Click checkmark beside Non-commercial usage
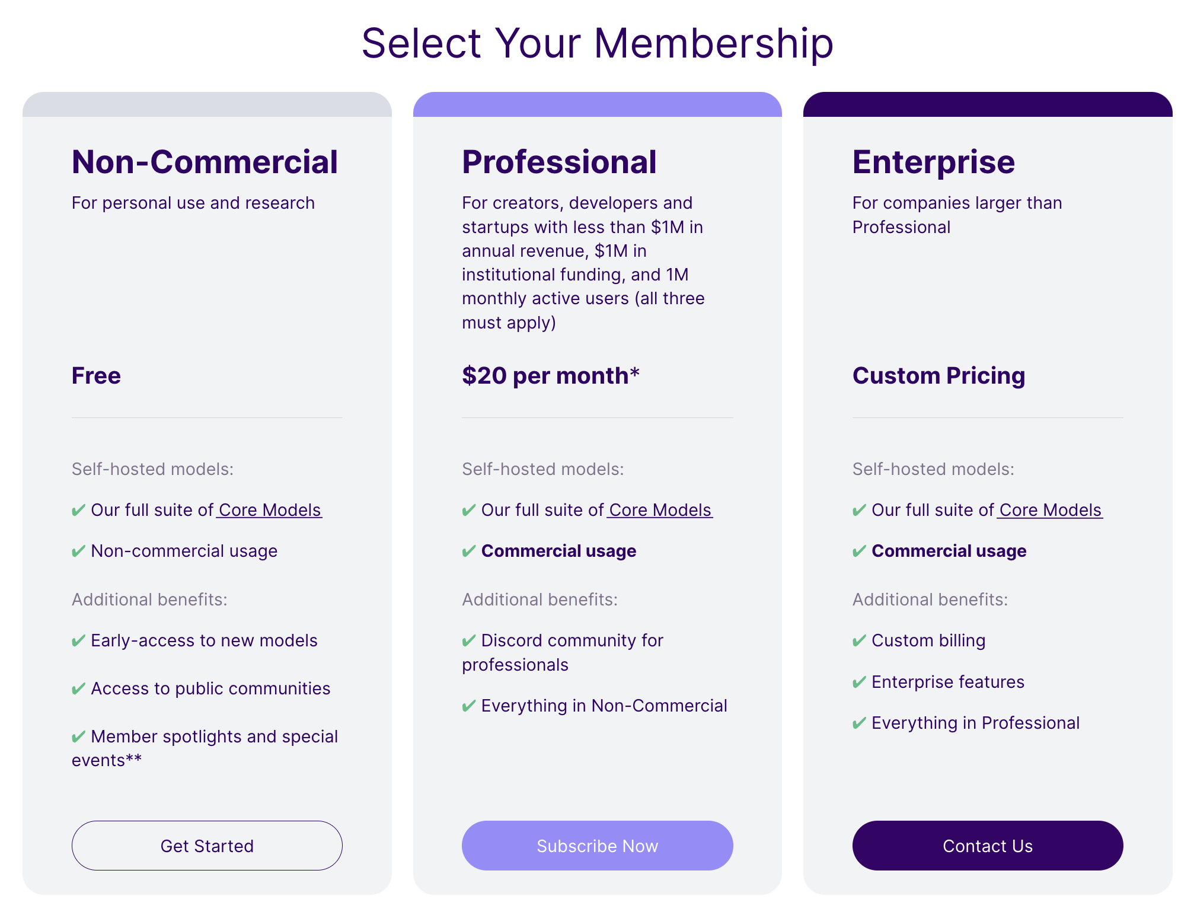Image resolution: width=1194 pixels, height=912 pixels. pos(78,551)
